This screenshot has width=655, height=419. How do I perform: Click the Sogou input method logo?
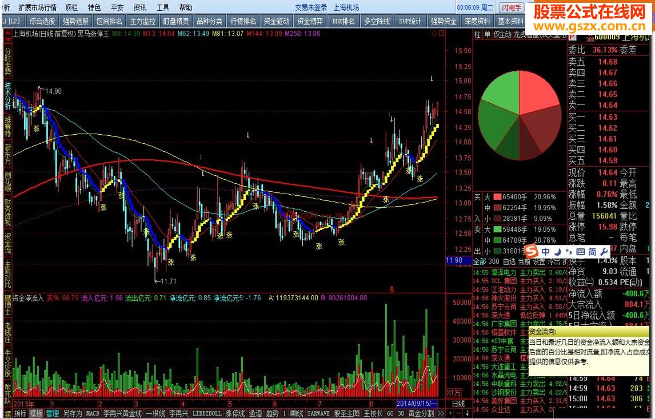tap(532, 251)
